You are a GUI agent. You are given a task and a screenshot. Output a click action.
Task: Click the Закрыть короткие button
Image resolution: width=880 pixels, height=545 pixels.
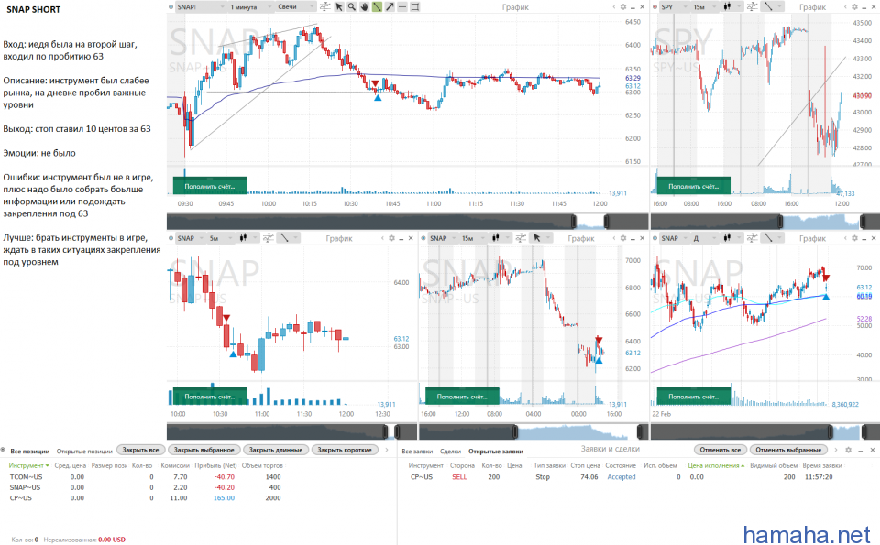point(345,450)
